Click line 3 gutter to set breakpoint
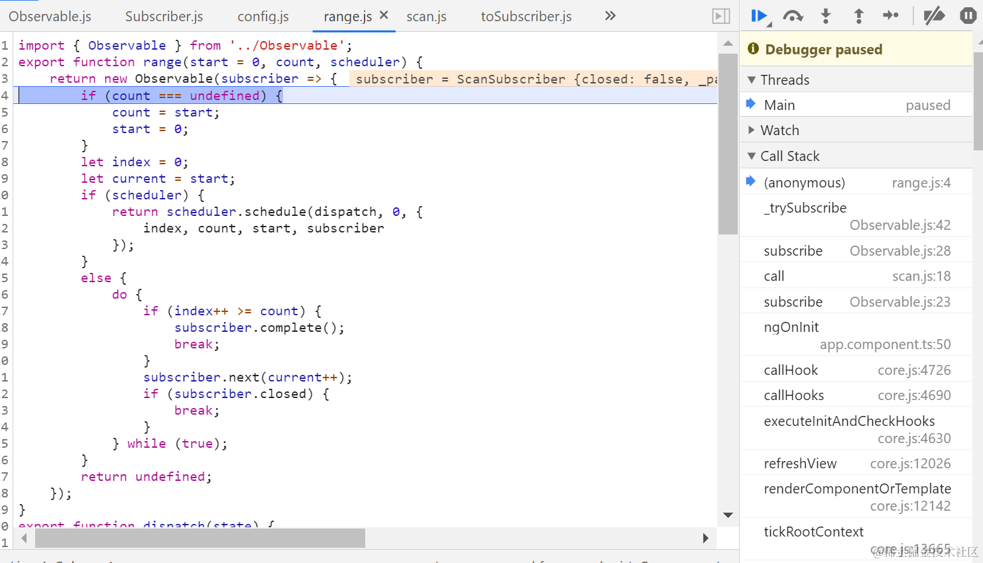This screenshot has width=983, height=563. click(5, 79)
